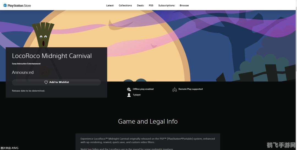The height and width of the screenshot is (150, 297).
Task: Open the Deals page
Action: point(140,6)
